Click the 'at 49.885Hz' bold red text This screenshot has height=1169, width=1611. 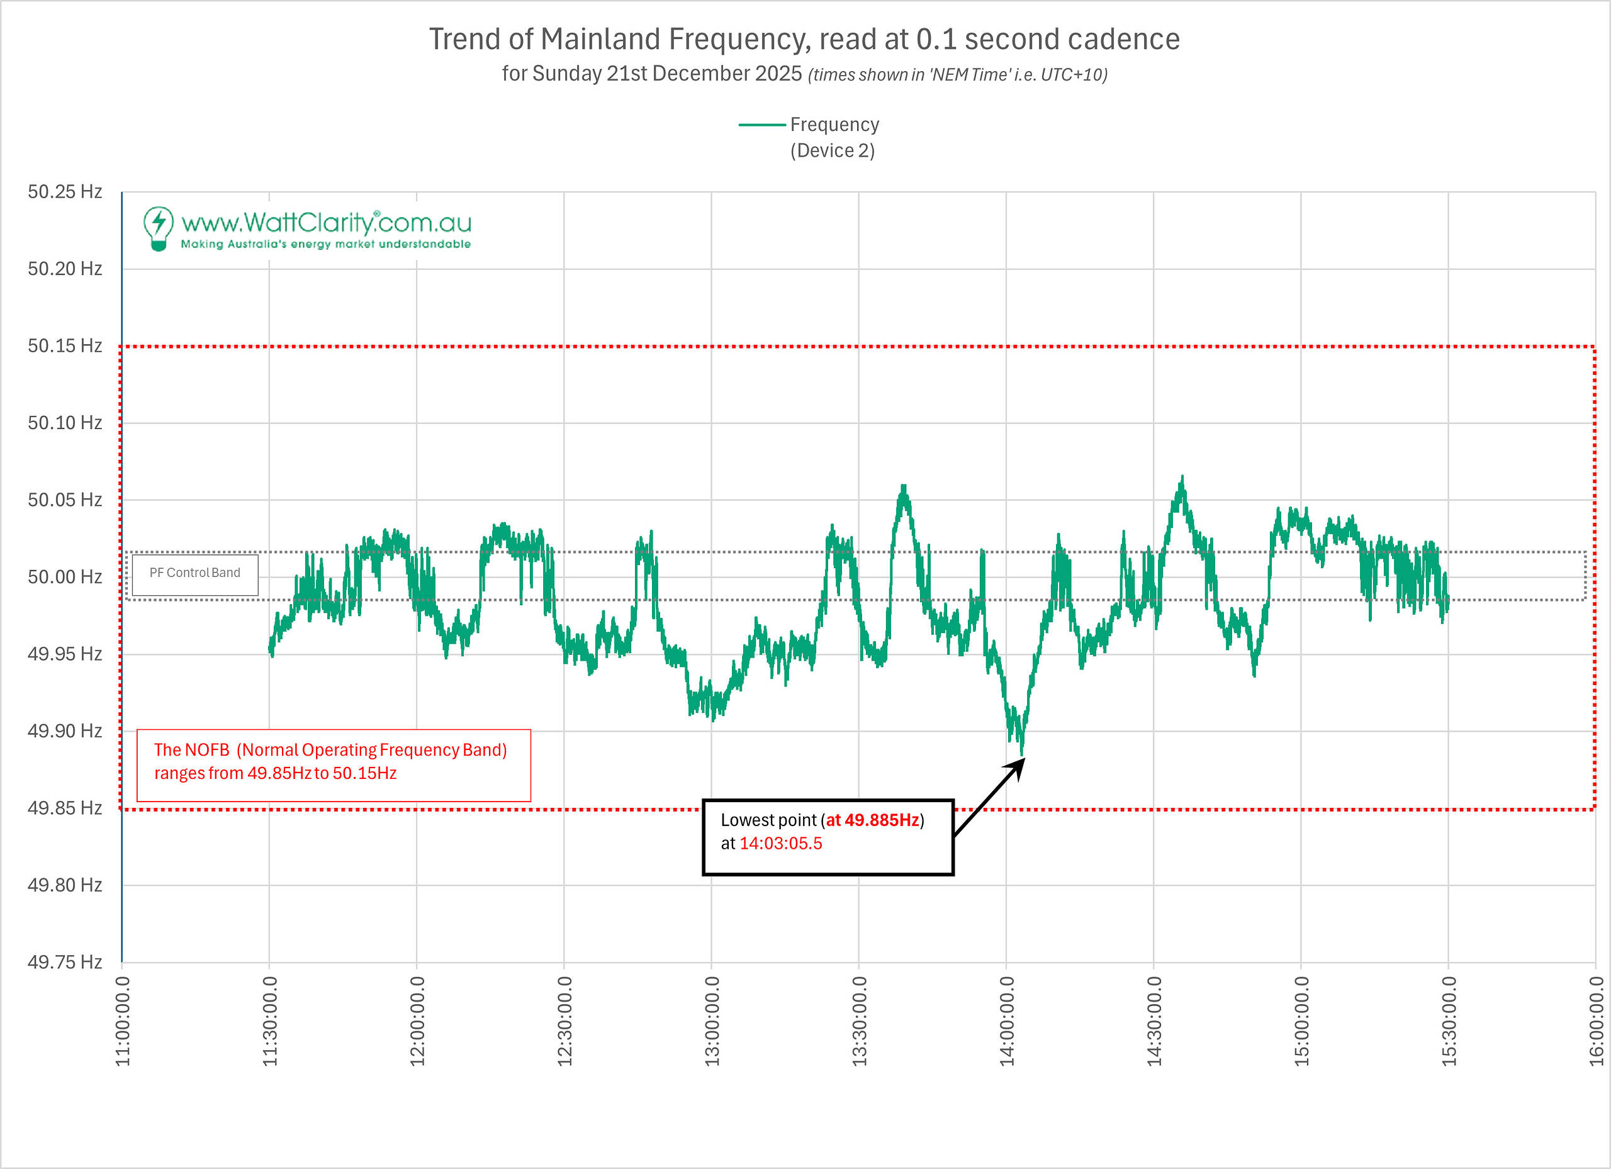[872, 820]
